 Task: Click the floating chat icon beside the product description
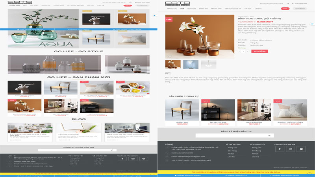312,24
